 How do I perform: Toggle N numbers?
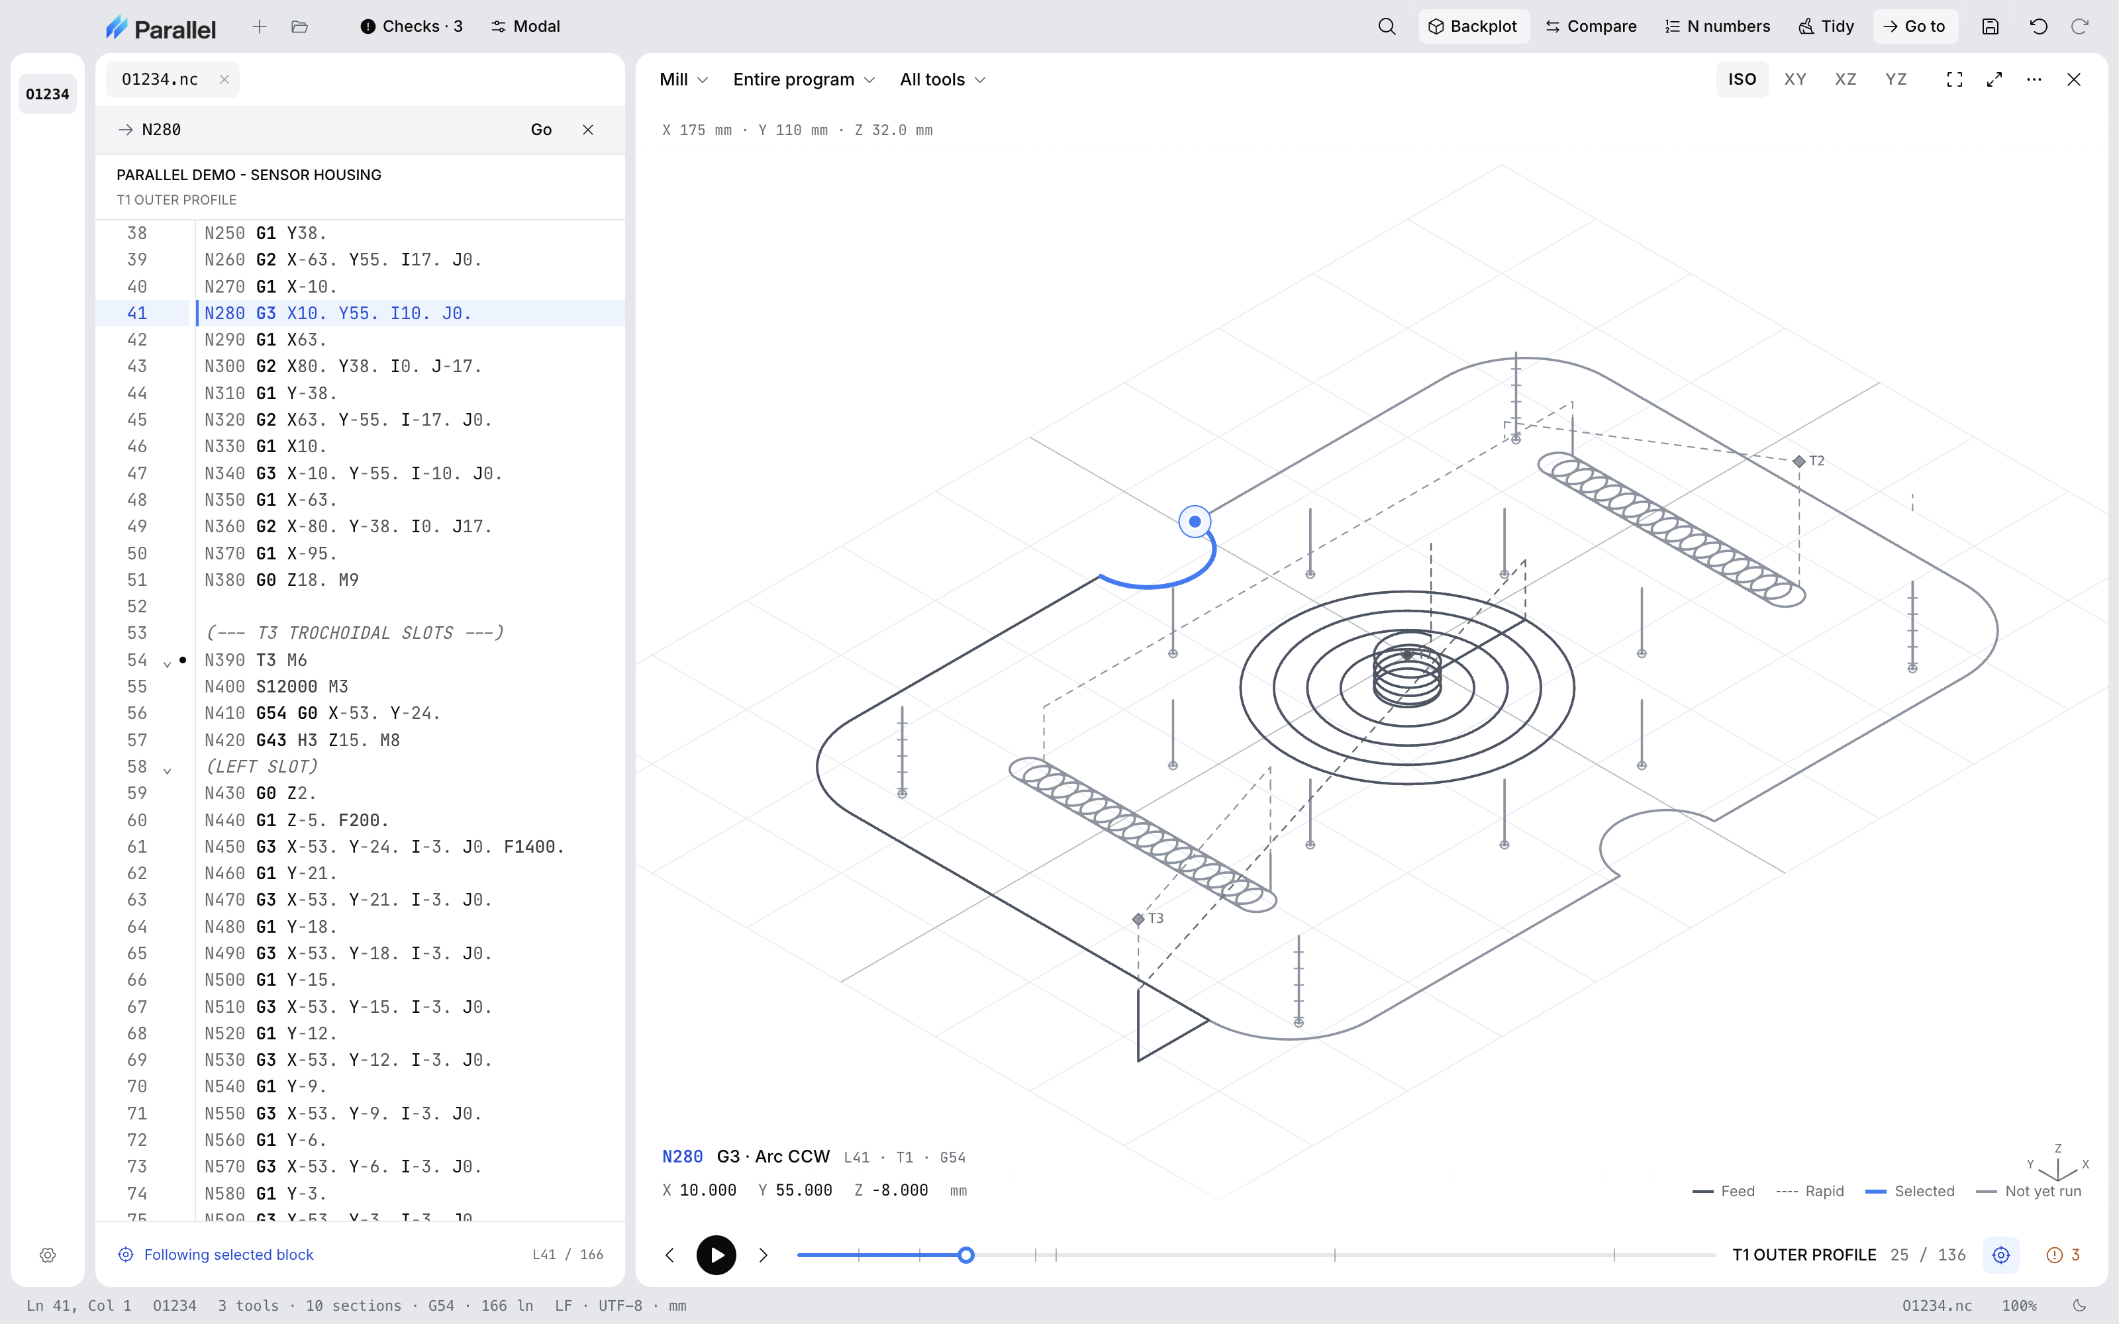[x=1717, y=26]
